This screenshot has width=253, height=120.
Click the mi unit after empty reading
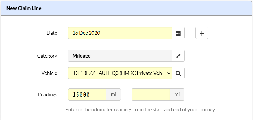pyautogui.click(x=177, y=94)
